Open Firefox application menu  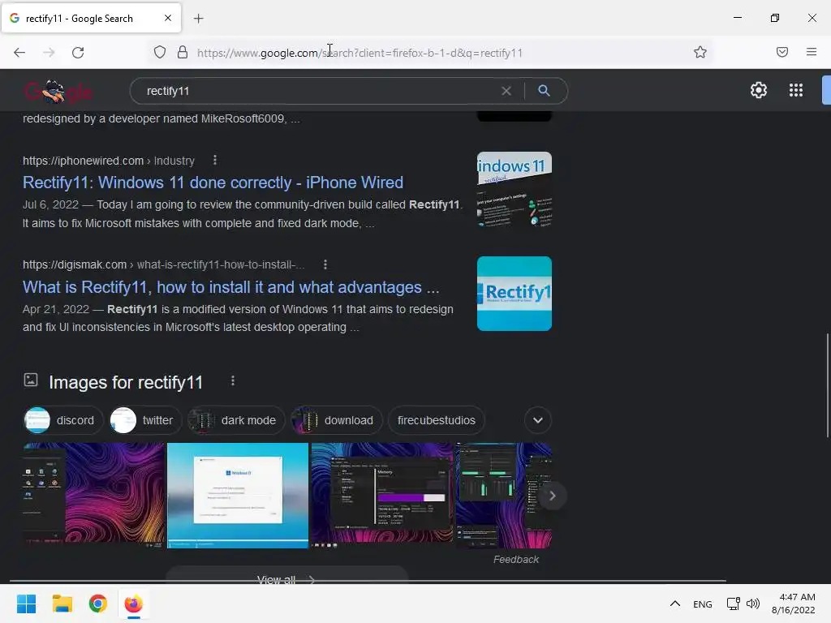[x=812, y=52]
